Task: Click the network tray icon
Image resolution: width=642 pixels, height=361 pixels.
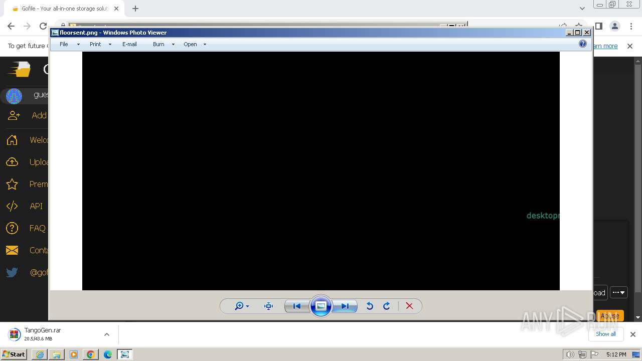Action: (582, 354)
